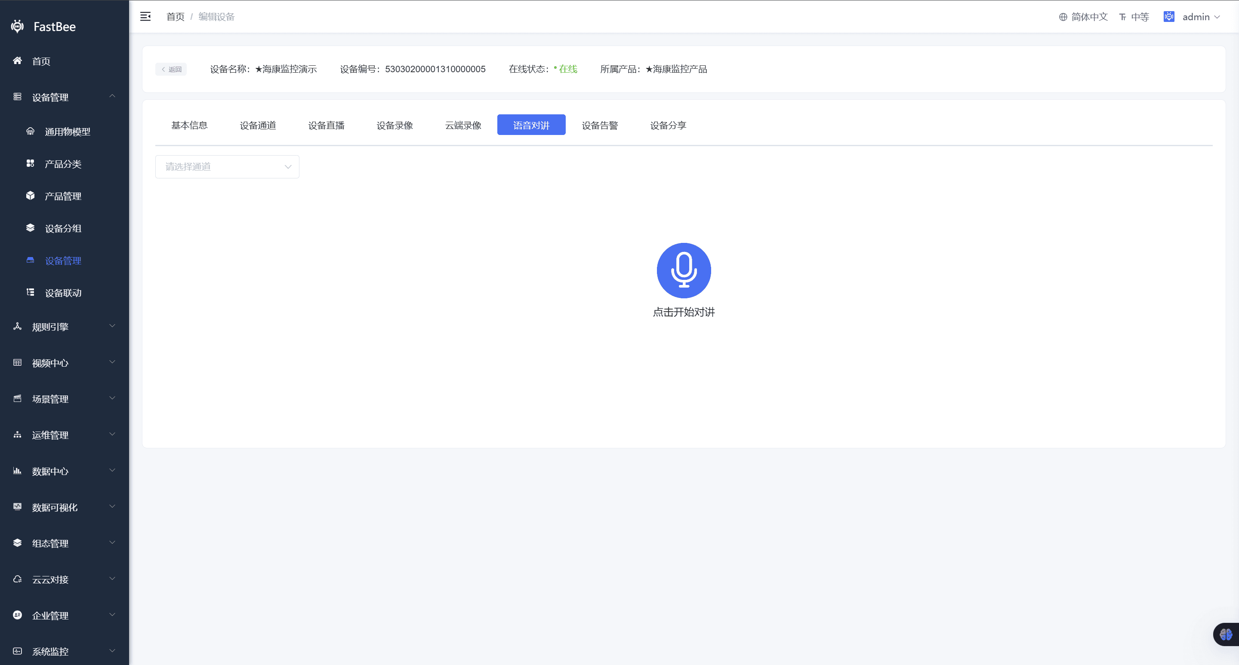Viewport: 1239px width, 665px height.
Task: Click the 组态管理 stack icon
Action: click(x=17, y=542)
